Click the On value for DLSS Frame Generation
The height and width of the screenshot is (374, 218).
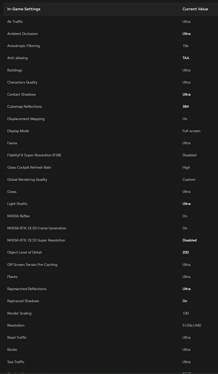pyautogui.click(x=185, y=228)
